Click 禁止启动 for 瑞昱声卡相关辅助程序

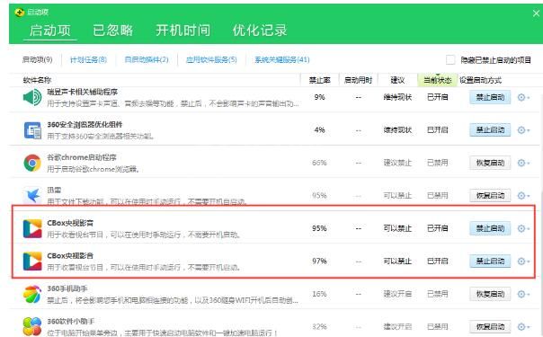coord(490,97)
